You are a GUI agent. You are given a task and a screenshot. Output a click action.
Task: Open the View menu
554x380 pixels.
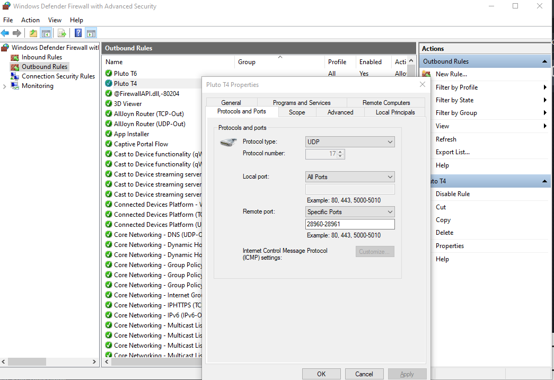coord(55,20)
